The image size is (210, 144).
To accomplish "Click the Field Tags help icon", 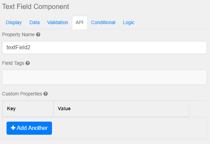I will [x=28, y=63].
